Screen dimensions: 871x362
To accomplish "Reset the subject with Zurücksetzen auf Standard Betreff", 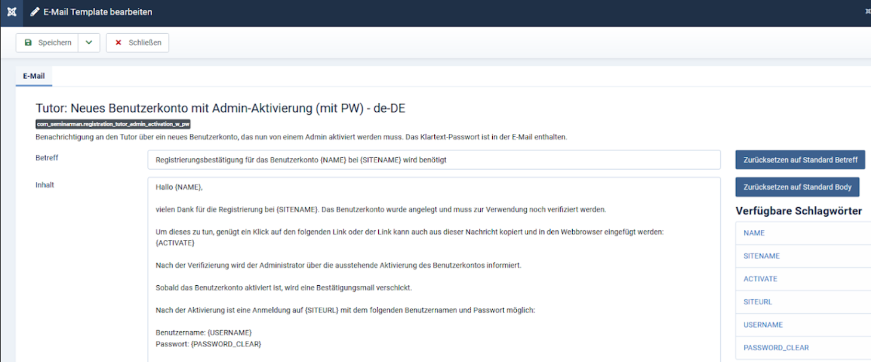I will click(x=800, y=160).
